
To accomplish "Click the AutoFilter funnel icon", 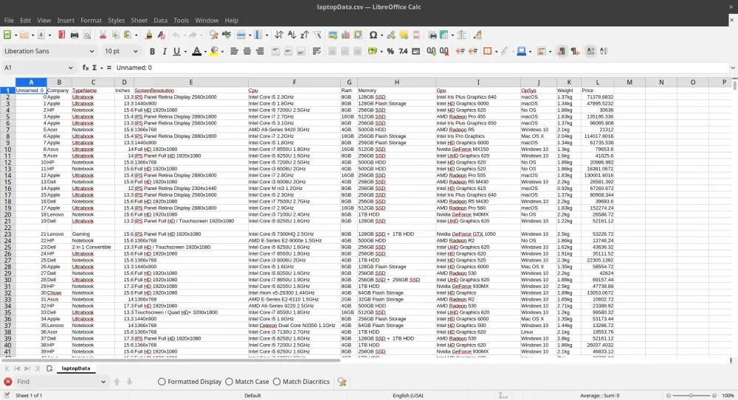I will 317,35.
